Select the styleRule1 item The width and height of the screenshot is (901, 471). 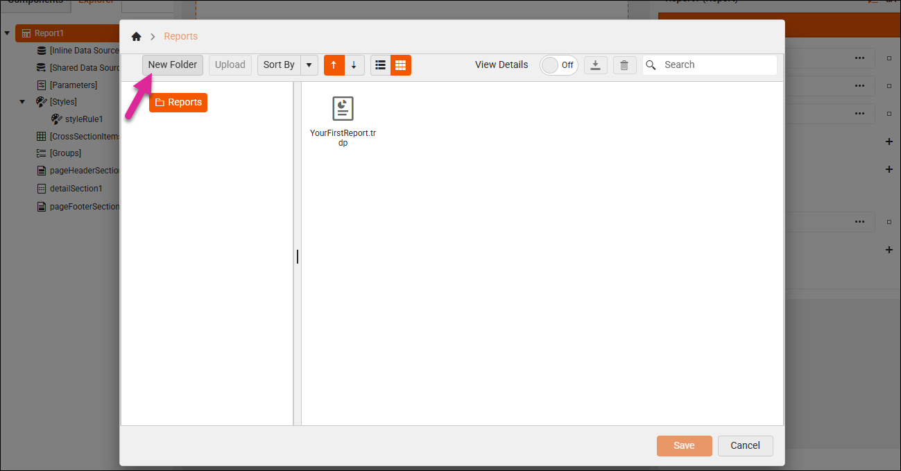pos(78,119)
